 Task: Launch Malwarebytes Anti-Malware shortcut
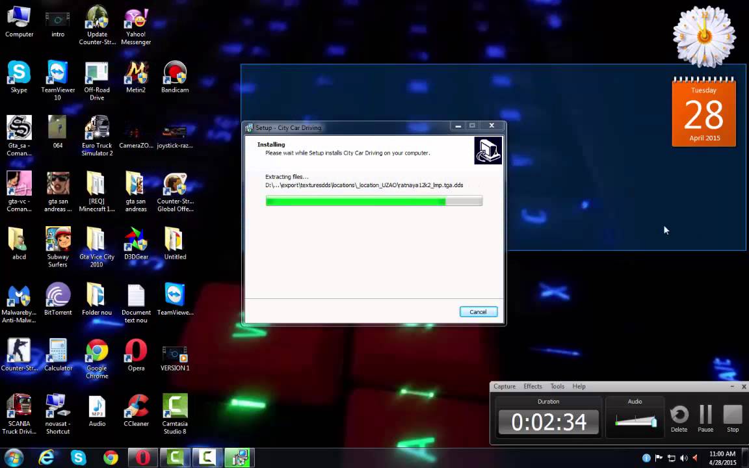pos(19,303)
